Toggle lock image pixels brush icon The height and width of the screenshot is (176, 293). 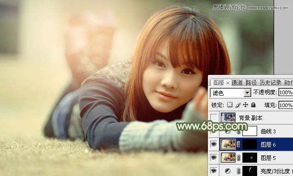click(238, 105)
